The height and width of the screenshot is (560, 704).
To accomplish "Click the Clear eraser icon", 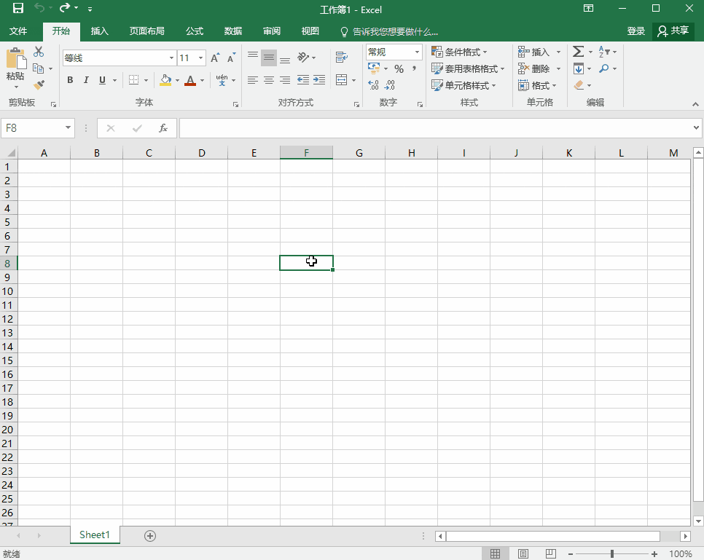I will pyautogui.click(x=579, y=84).
